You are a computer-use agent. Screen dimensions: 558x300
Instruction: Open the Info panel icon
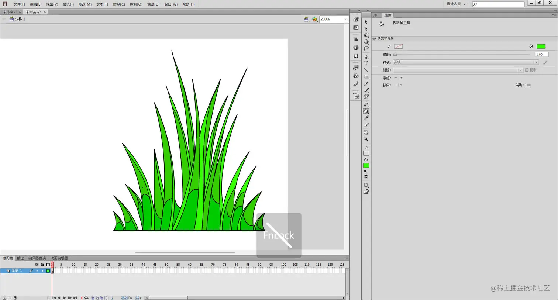356,48
